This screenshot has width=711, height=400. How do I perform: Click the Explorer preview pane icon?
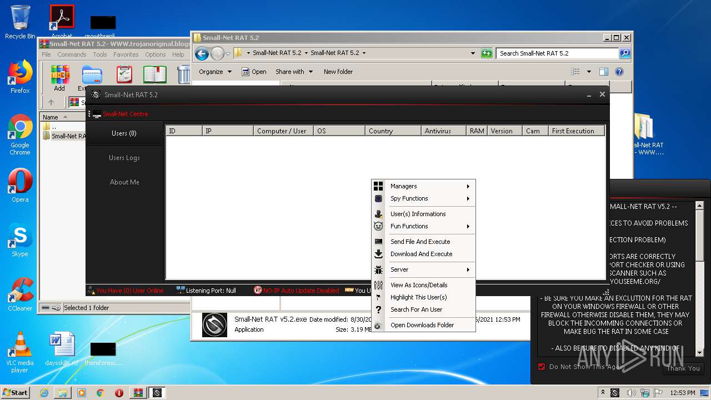point(604,72)
